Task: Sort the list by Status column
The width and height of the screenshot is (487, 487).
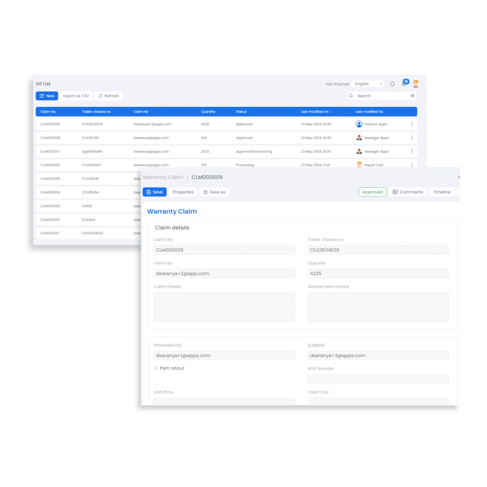Action: pos(243,112)
